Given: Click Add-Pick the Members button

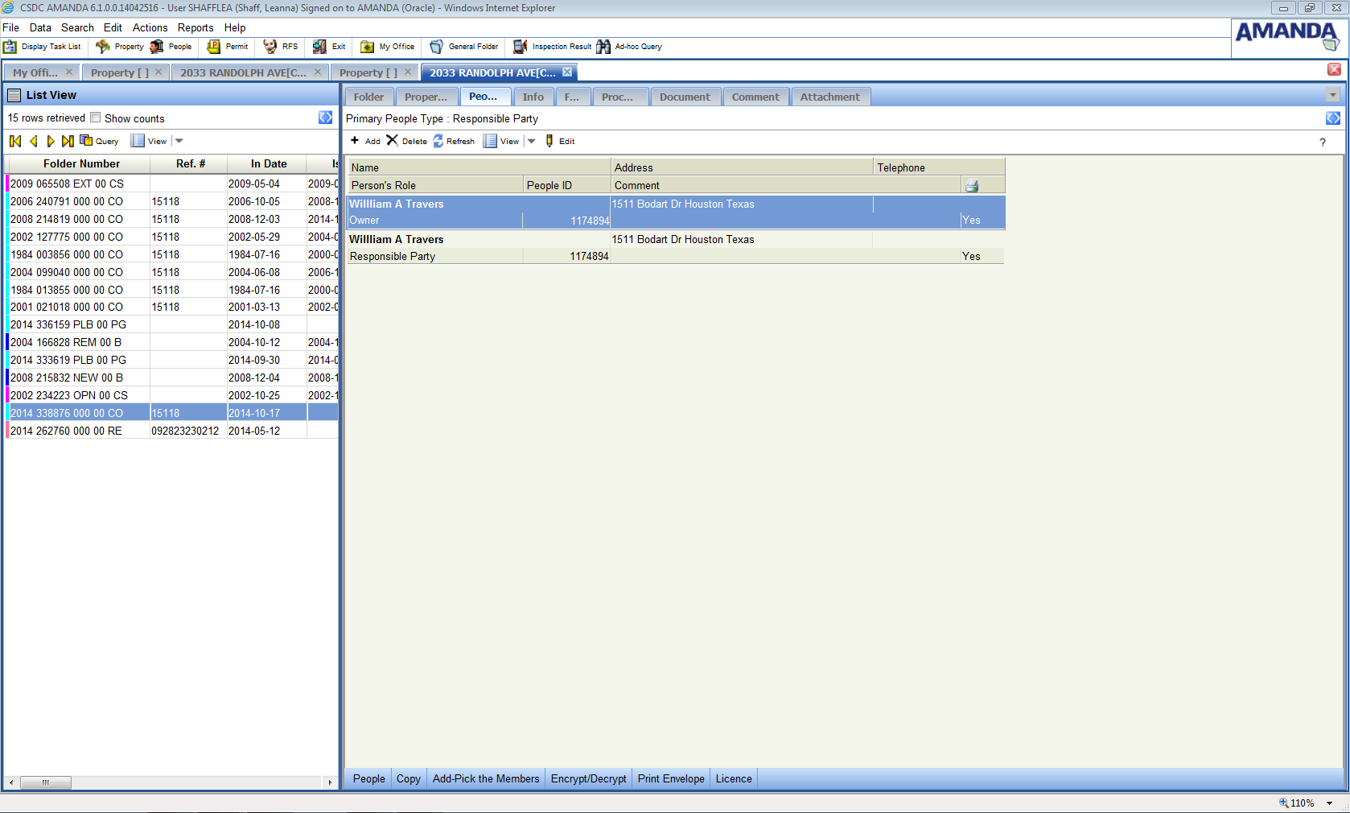Looking at the screenshot, I should click(x=485, y=778).
